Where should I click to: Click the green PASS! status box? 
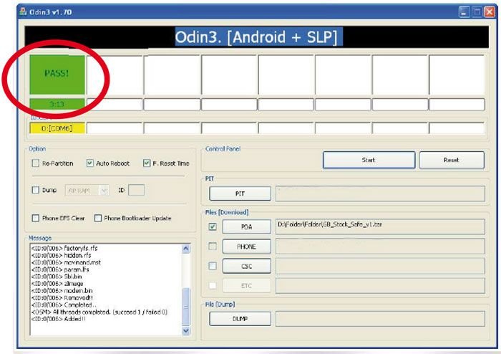(57, 75)
